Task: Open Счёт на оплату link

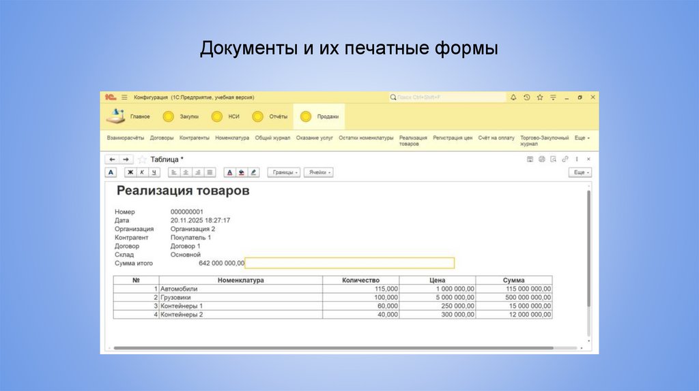Action: point(496,138)
